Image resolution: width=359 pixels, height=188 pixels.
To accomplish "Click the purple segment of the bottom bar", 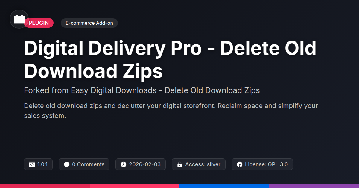I will [314, 186].
